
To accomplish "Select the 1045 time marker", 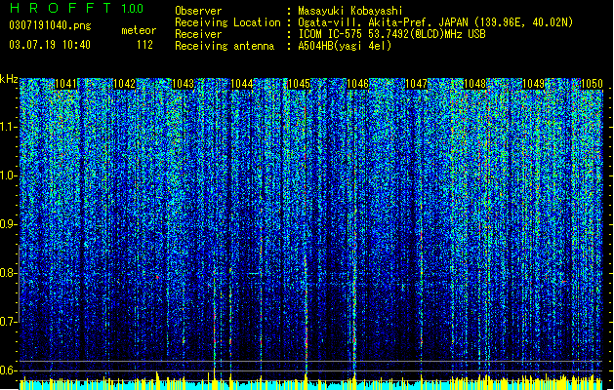I will coord(299,84).
